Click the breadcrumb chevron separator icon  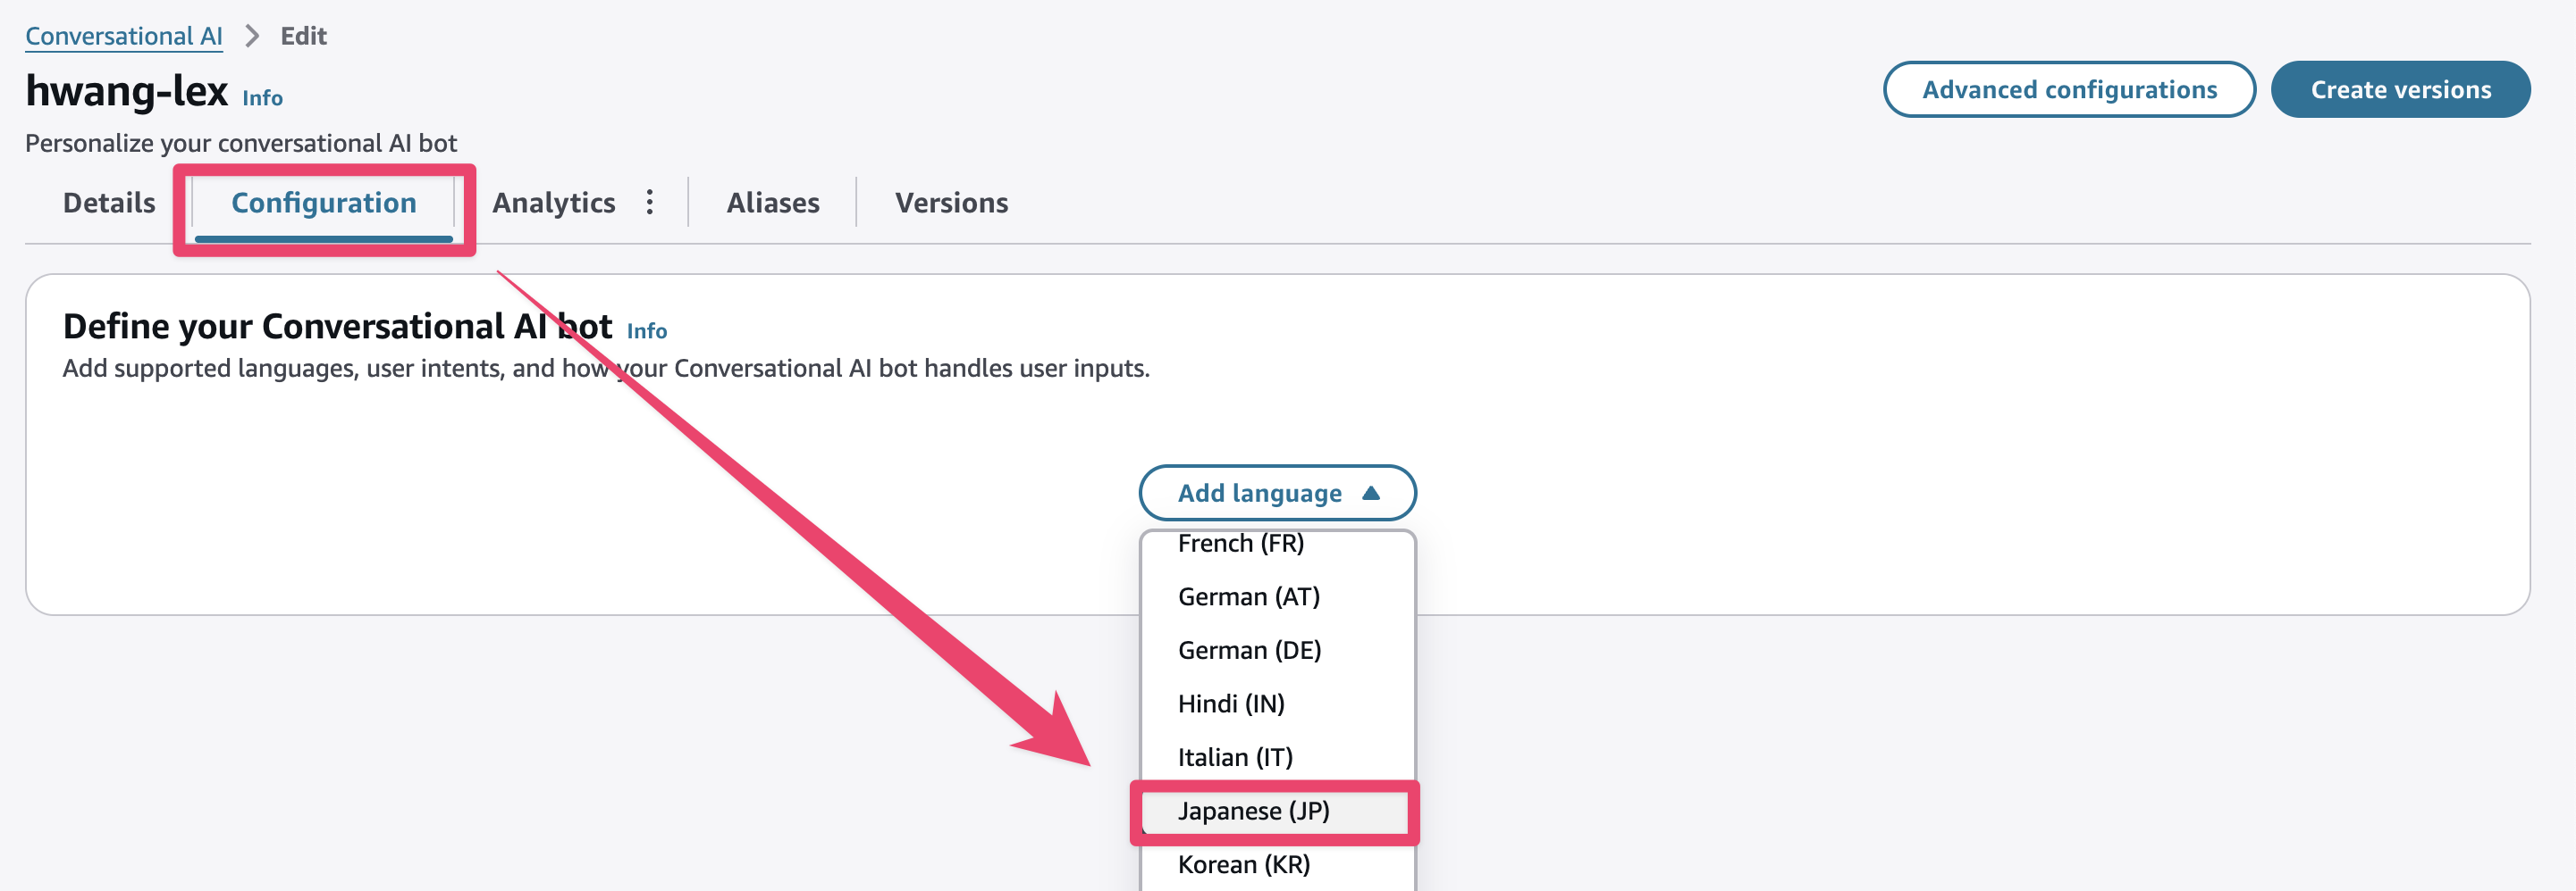coord(252,36)
